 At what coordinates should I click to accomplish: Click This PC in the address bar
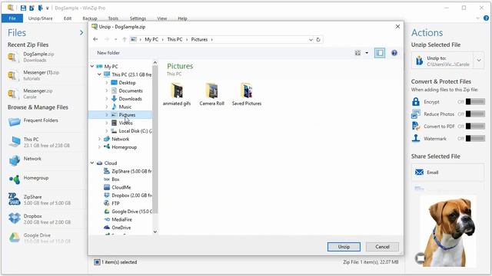pos(175,40)
